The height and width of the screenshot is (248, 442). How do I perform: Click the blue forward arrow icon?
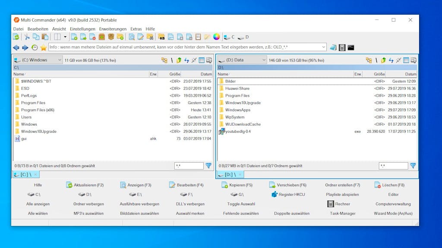point(25,47)
